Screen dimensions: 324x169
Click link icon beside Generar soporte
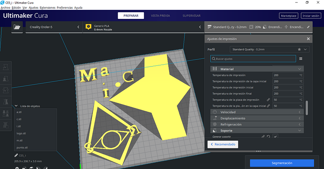(x=263, y=137)
